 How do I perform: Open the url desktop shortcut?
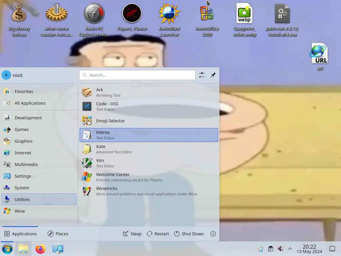[320, 57]
